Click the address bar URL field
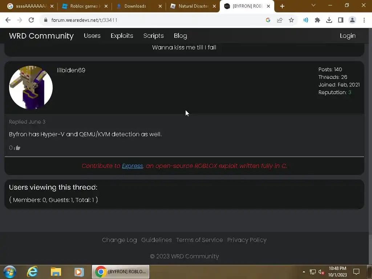 (152, 20)
